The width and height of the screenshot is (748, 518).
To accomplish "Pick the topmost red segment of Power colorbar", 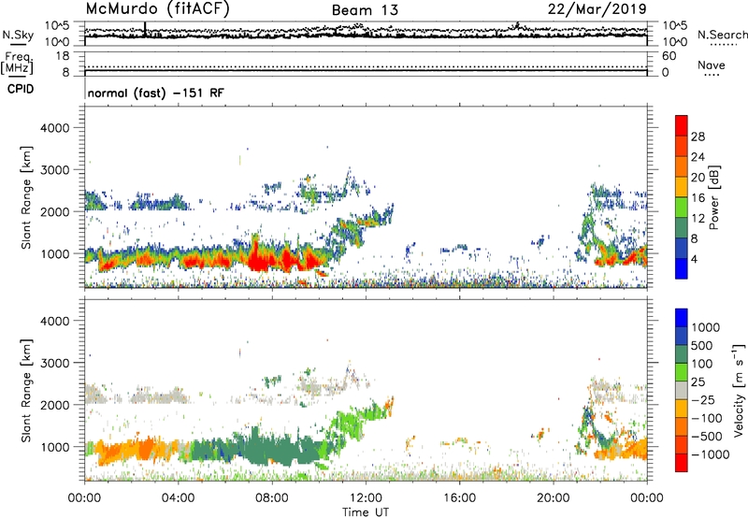I will pyautogui.click(x=682, y=126).
